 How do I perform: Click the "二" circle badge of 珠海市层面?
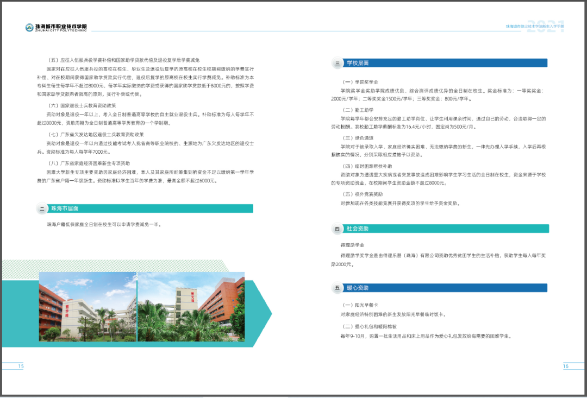42,209
